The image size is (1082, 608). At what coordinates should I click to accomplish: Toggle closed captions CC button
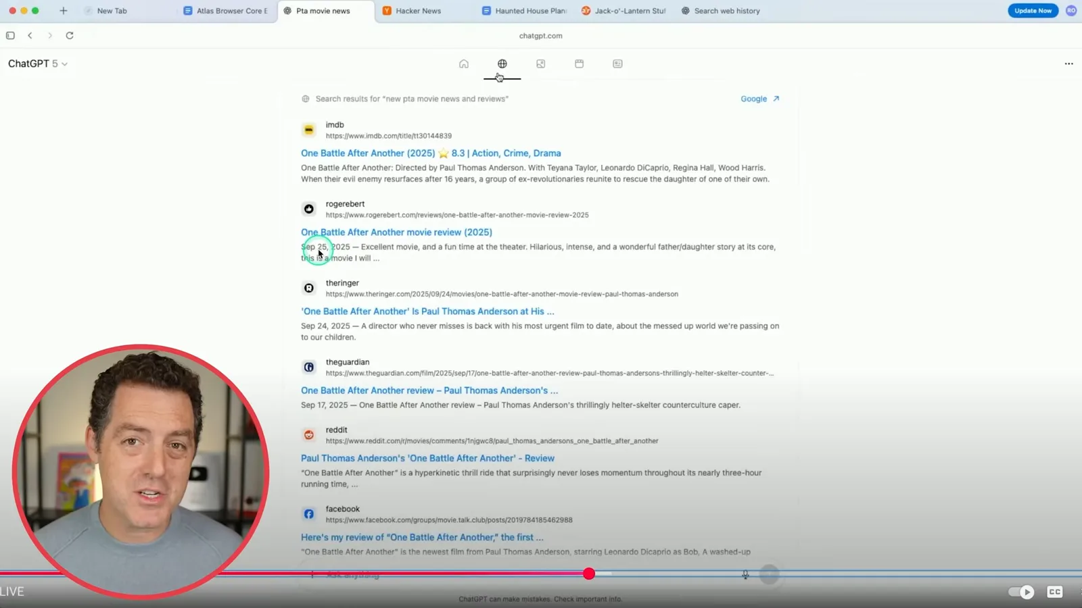(x=1055, y=592)
